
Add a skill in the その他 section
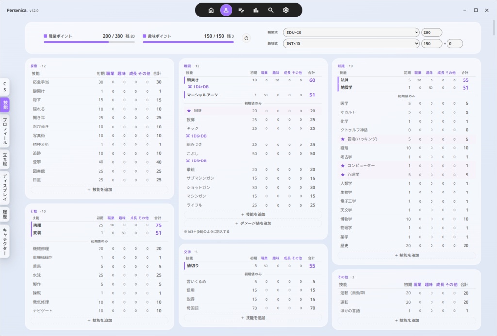(x=407, y=320)
